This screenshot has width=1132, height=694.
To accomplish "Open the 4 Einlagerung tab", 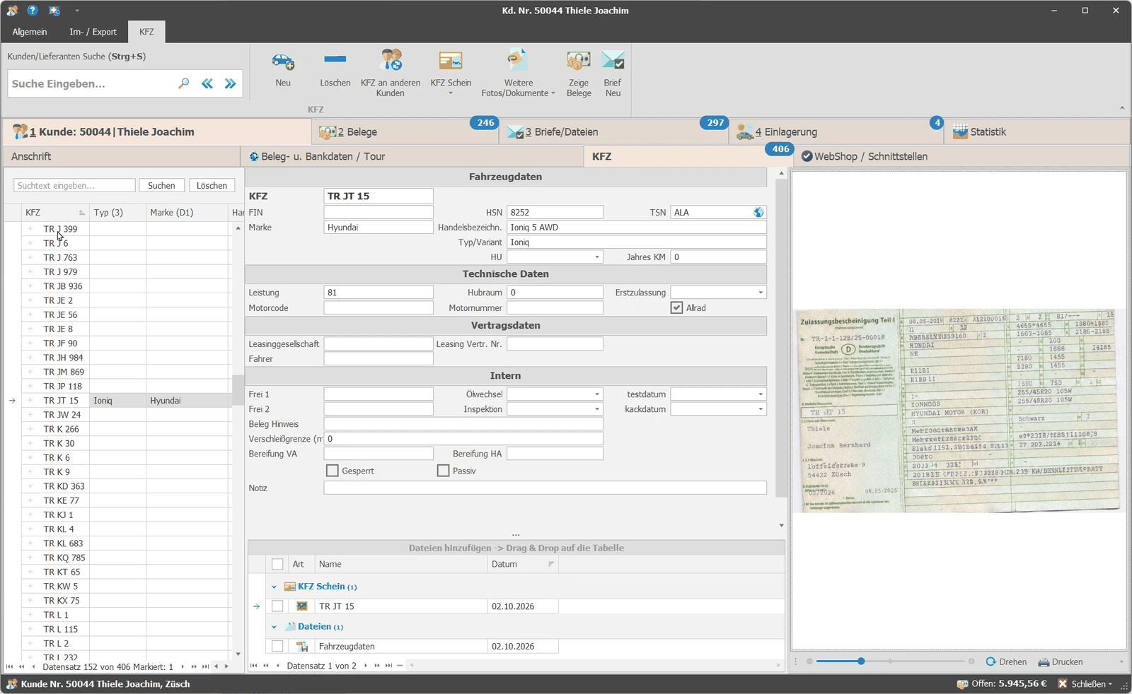I will click(x=836, y=132).
